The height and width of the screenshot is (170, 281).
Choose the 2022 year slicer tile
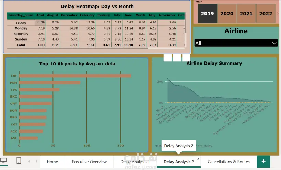point(266,14)
